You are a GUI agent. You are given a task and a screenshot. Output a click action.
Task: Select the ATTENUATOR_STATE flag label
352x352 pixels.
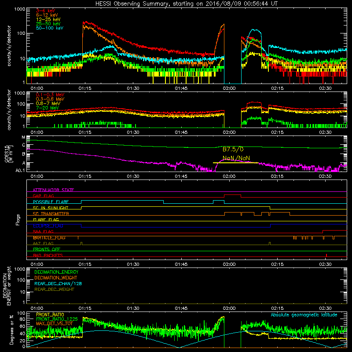(x=53, y=190)
